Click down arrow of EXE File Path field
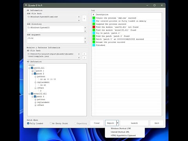Image resolution: width=188 pixels, height=141 pixels. tap(79, 20)
